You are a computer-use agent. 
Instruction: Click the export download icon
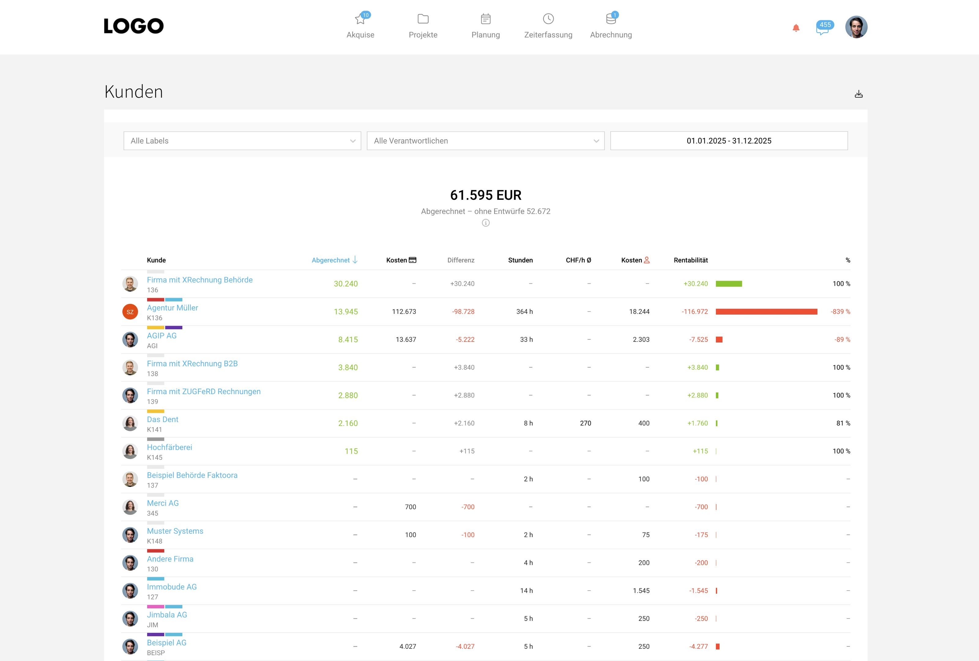click(x=858, y=94)
